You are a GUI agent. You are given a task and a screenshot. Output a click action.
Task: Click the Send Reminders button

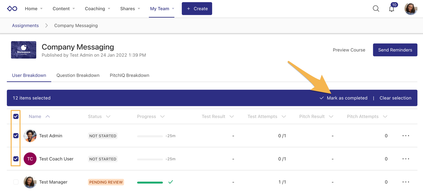pos(395,50)
